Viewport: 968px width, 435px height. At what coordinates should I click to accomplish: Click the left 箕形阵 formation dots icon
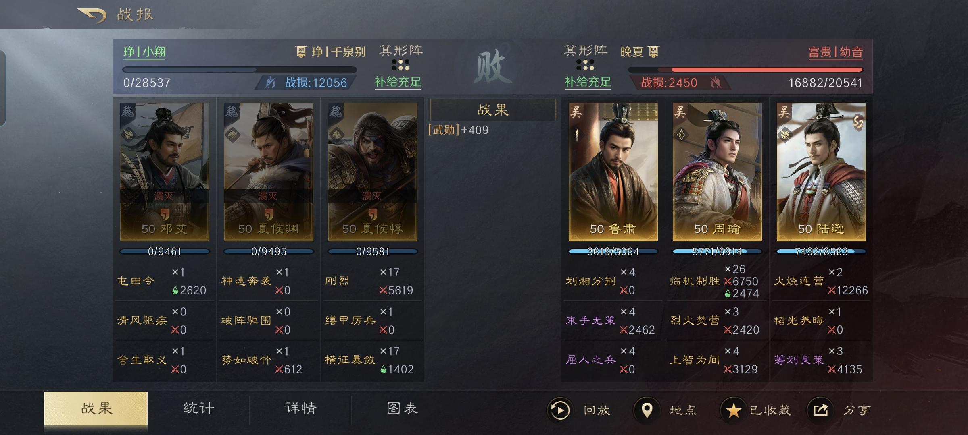401,65
